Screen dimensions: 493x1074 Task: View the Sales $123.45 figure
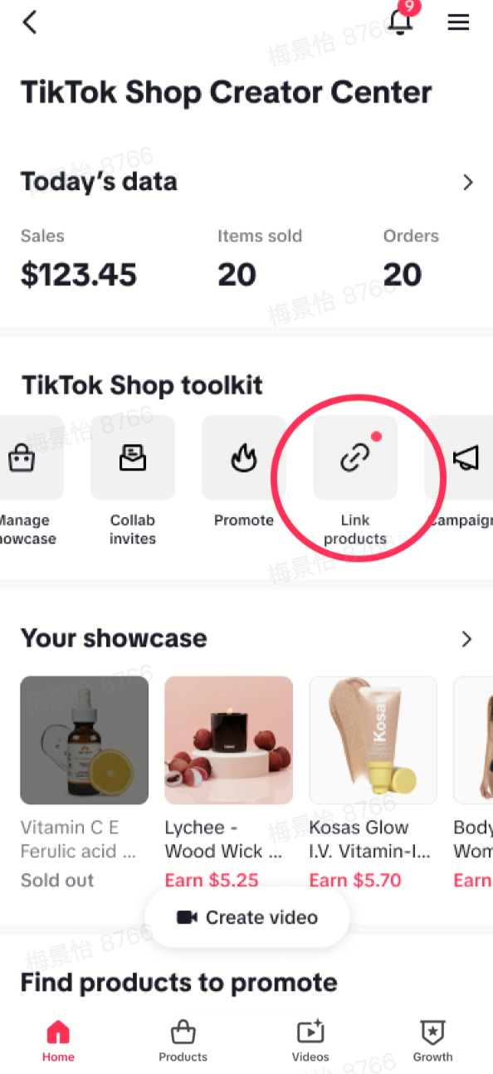tap(79, 275)
